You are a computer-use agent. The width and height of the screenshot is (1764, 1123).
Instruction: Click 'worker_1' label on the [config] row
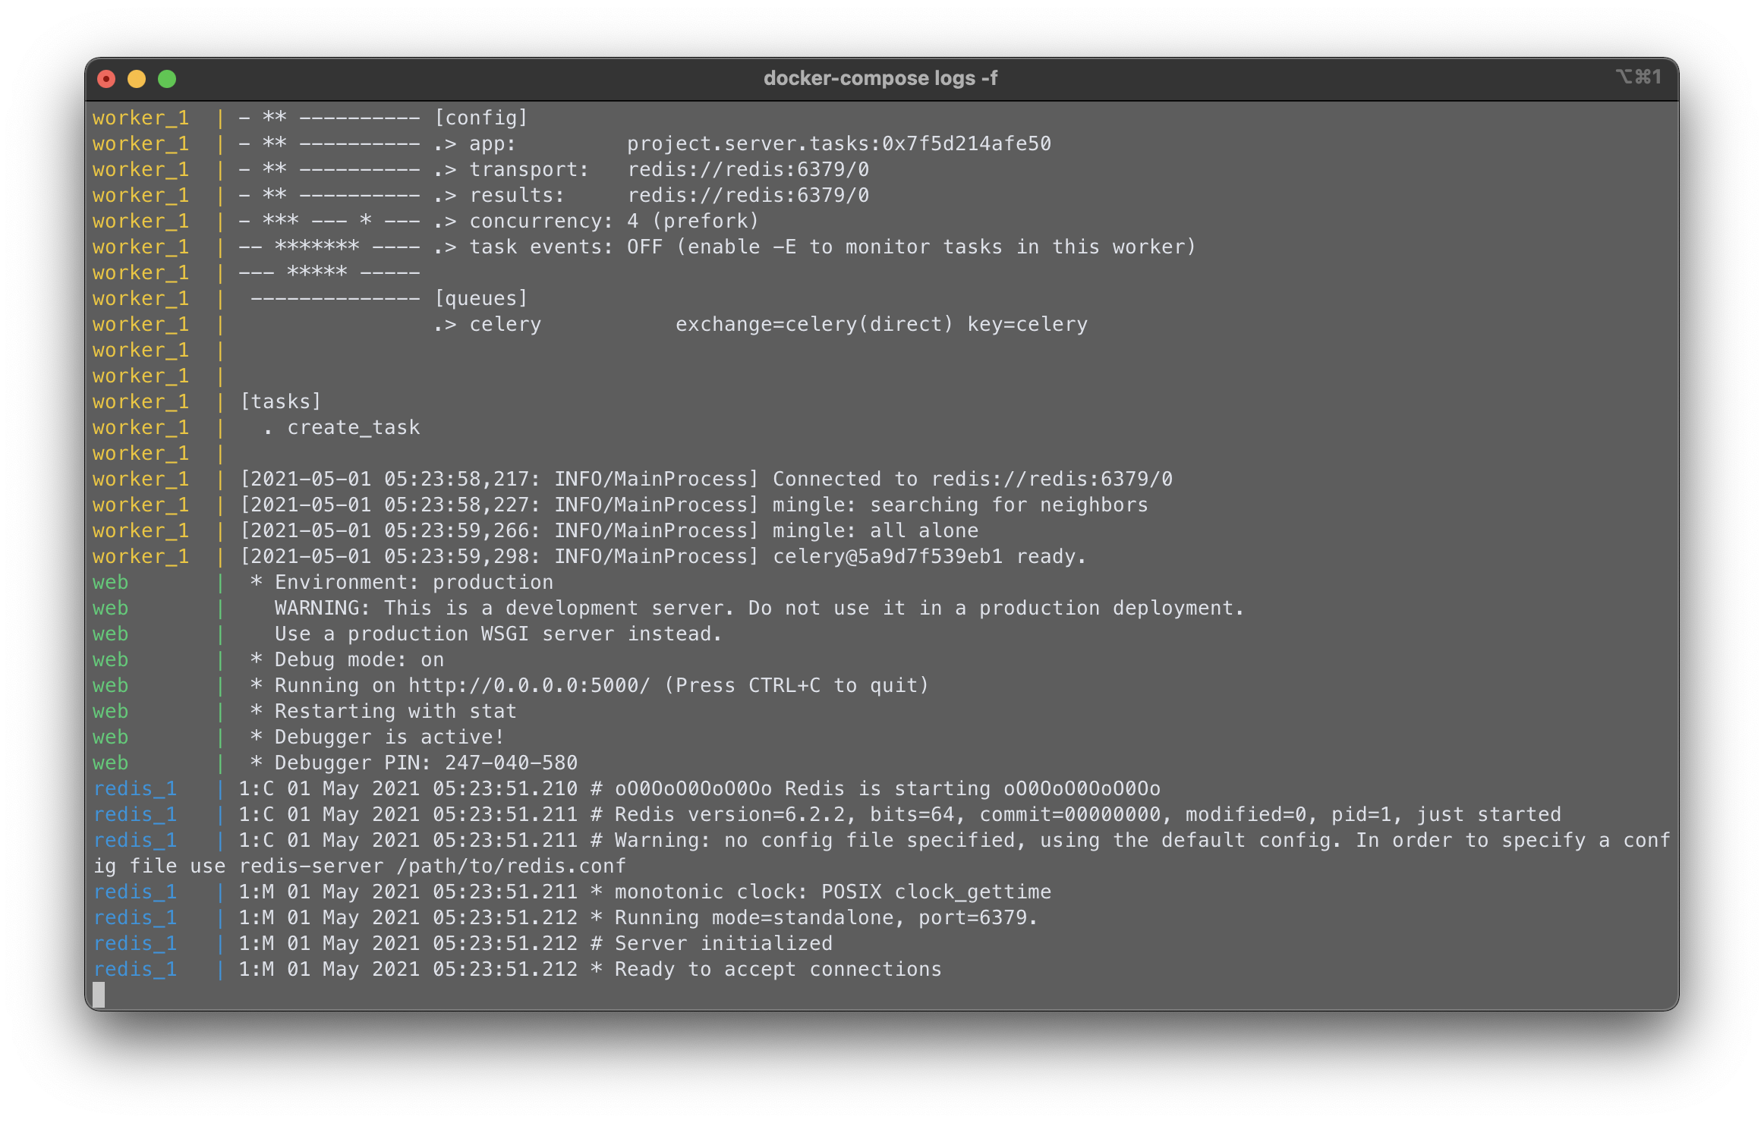140,118
